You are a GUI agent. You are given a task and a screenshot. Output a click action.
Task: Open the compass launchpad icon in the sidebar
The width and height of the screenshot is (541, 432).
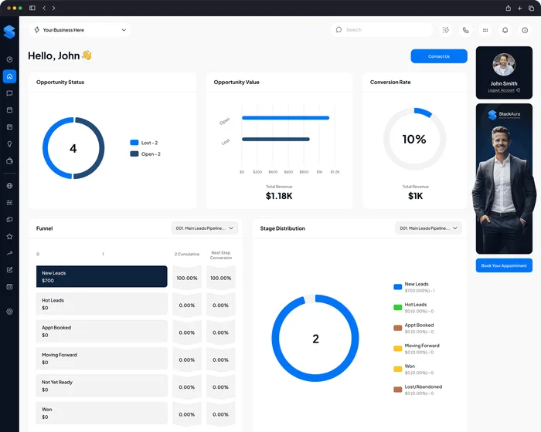pyautogui.click(x=9, y=59)
